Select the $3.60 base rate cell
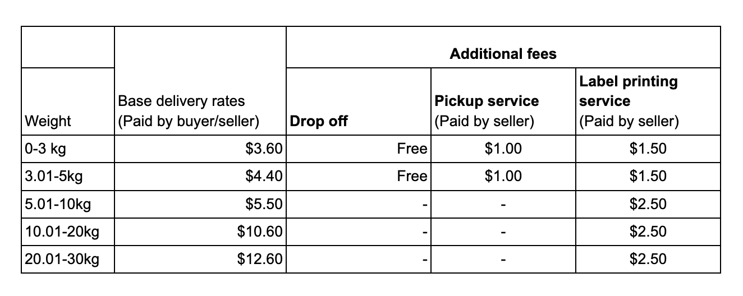 coord(200,149)
